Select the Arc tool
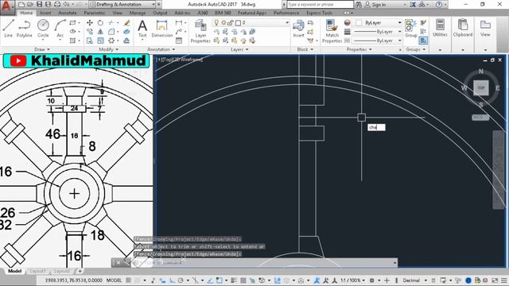Viewport: 509px width, 286px height. click(60, 29)
